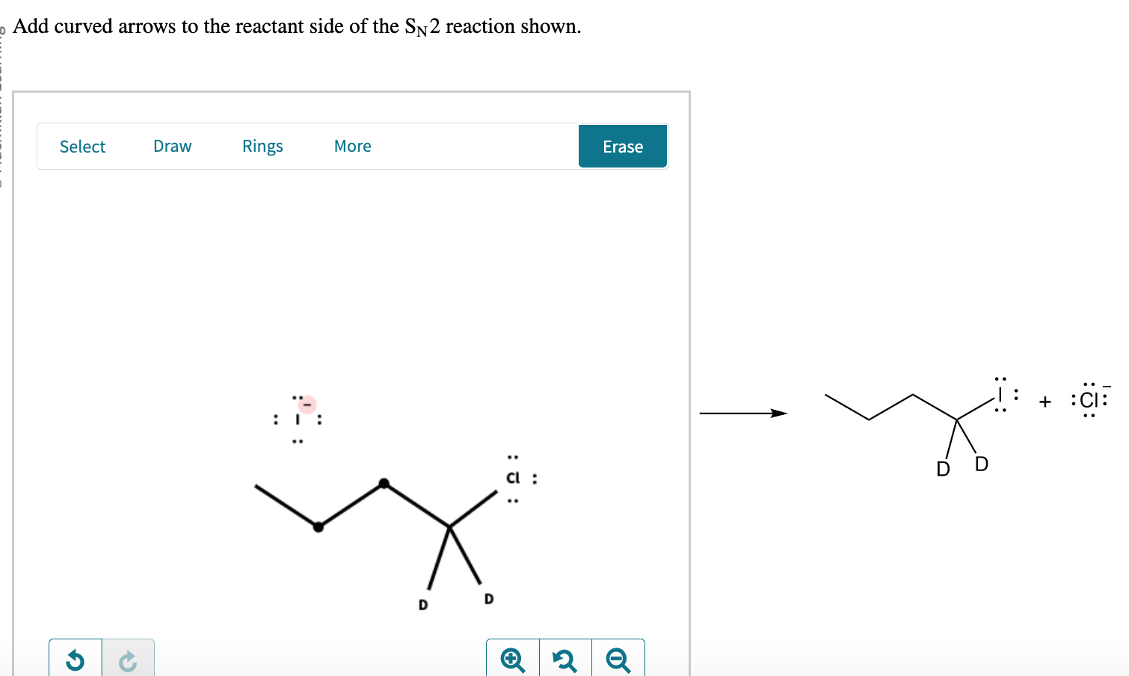Click the reset zoom icon between the magnifiers

click(x=565, y=660)
